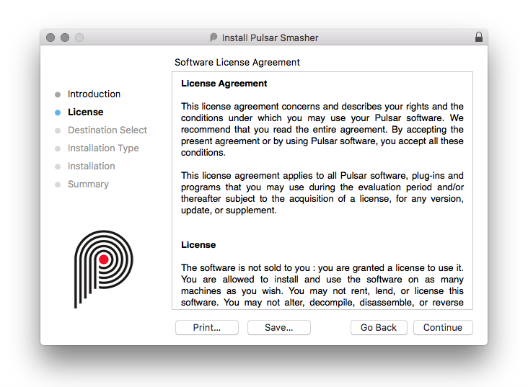Select the Introduction step in sidebar
This screenshot has height=387, width=528.
(94, 94)
